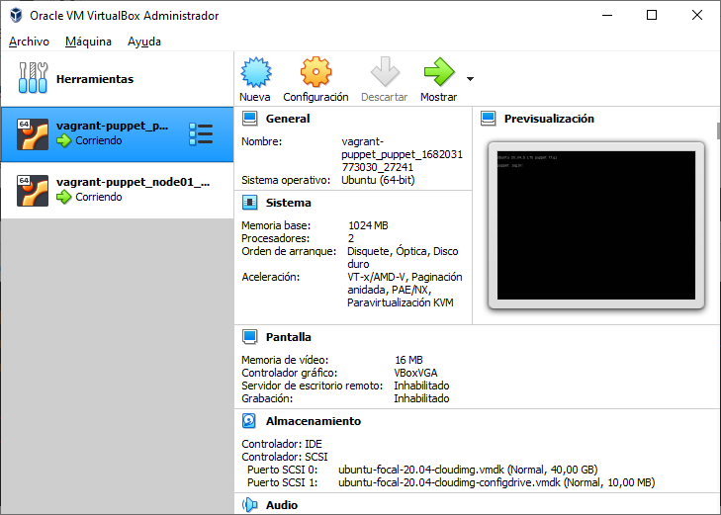
Task: Select the vagrant-puppet_p... machine icon
Action: tap(33, 134)
